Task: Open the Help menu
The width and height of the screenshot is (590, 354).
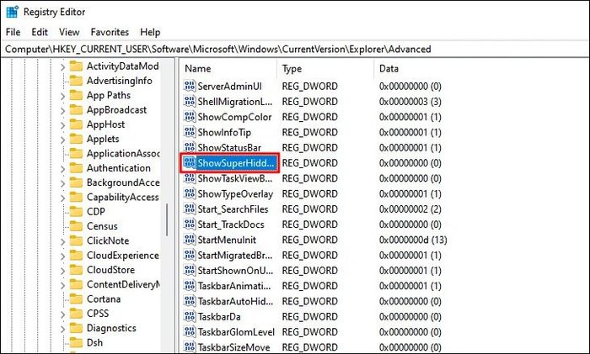Action: click(x=150, y=32)
